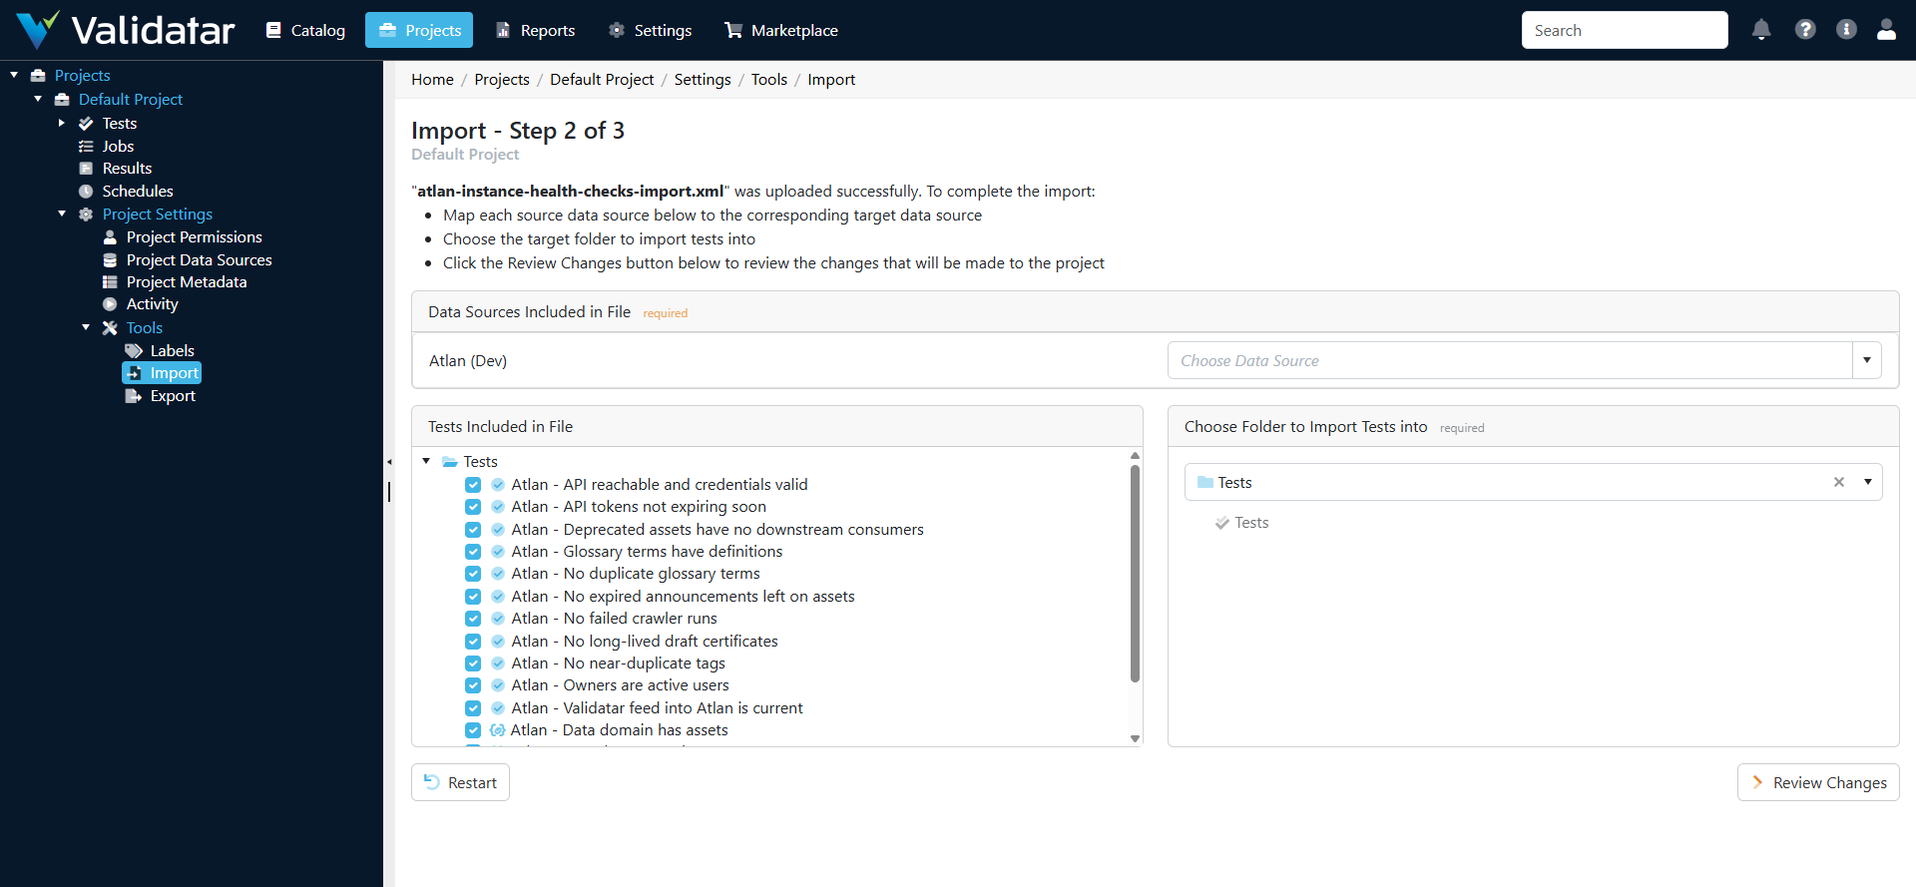The image size is (1916, 887).
Task: Click the info circle icon in header
Action: 1846,30
